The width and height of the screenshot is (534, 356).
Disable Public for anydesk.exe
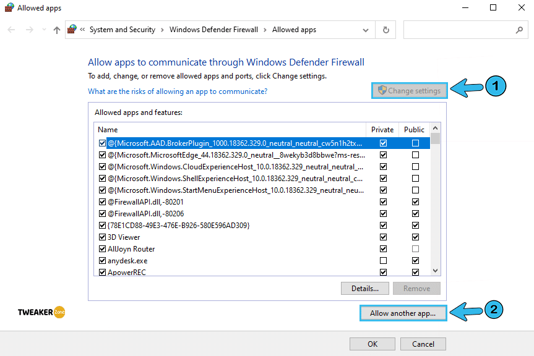point(415,260)
